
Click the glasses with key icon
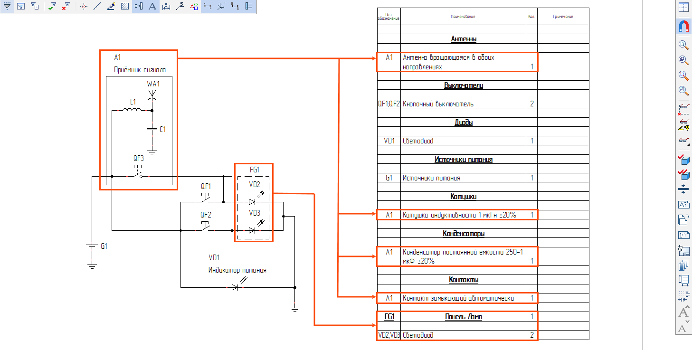(683, 125)
